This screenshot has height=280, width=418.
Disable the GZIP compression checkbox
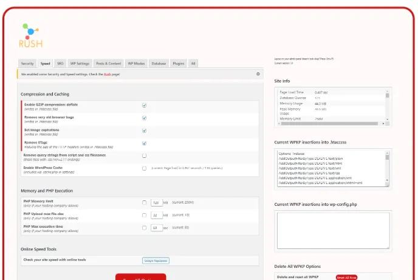tap(145, 105)
